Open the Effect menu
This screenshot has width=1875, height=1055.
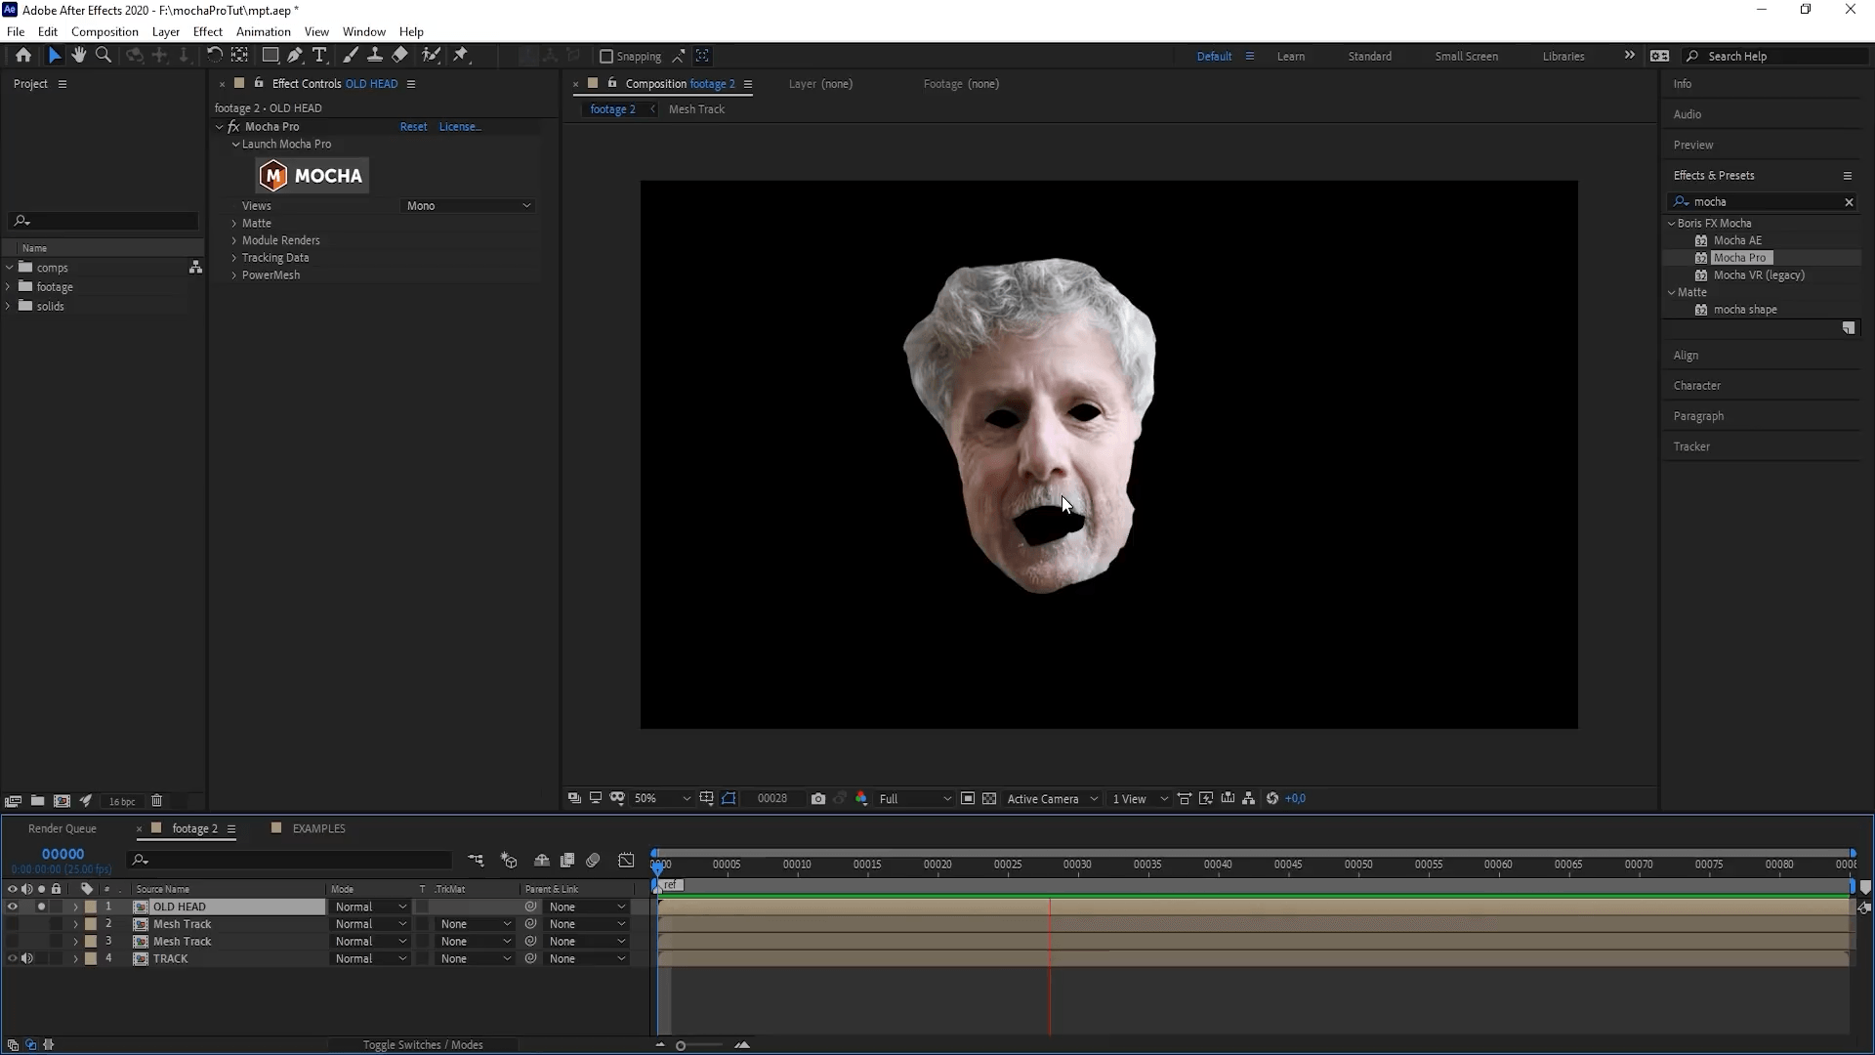pyautogui.click(x=208, y=31)
